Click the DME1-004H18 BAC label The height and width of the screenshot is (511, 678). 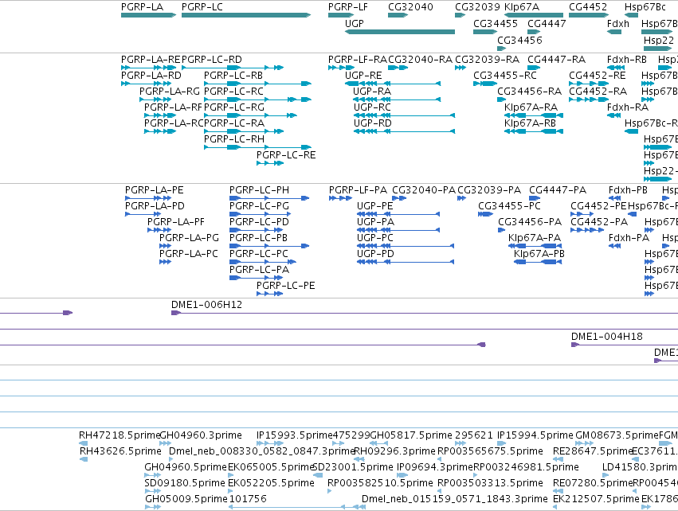(x=606, y=336)
